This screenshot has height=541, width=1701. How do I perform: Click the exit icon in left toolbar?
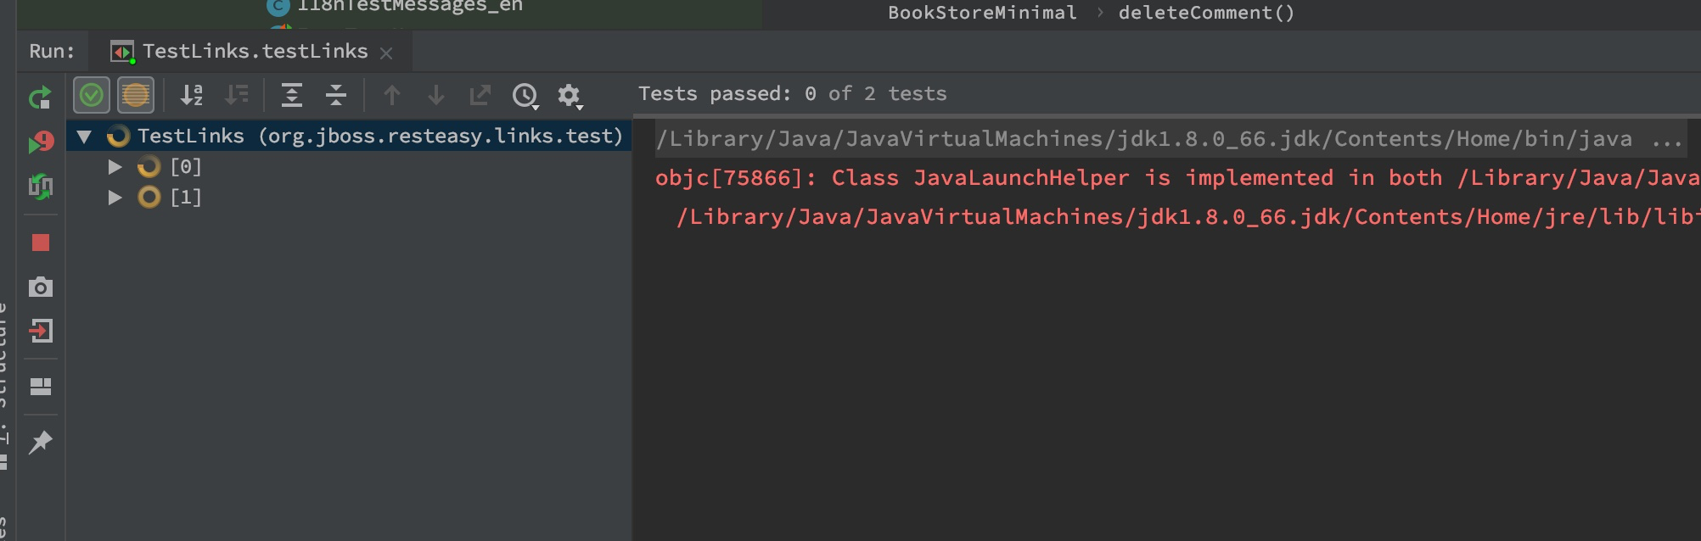click(40, 331)
